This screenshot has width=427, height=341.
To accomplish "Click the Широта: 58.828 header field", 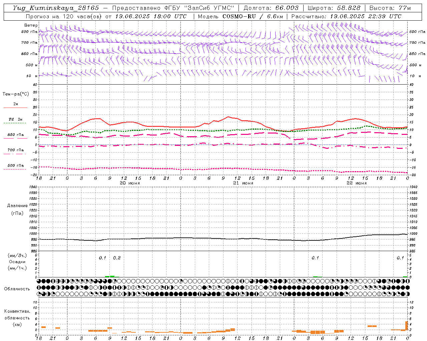I will (x=334, y=8).
